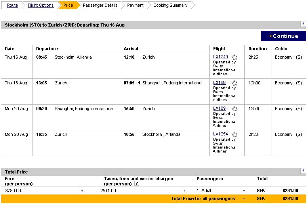Select the Booking Summary step
Screen dimensions: 307x204
point(170,5)
